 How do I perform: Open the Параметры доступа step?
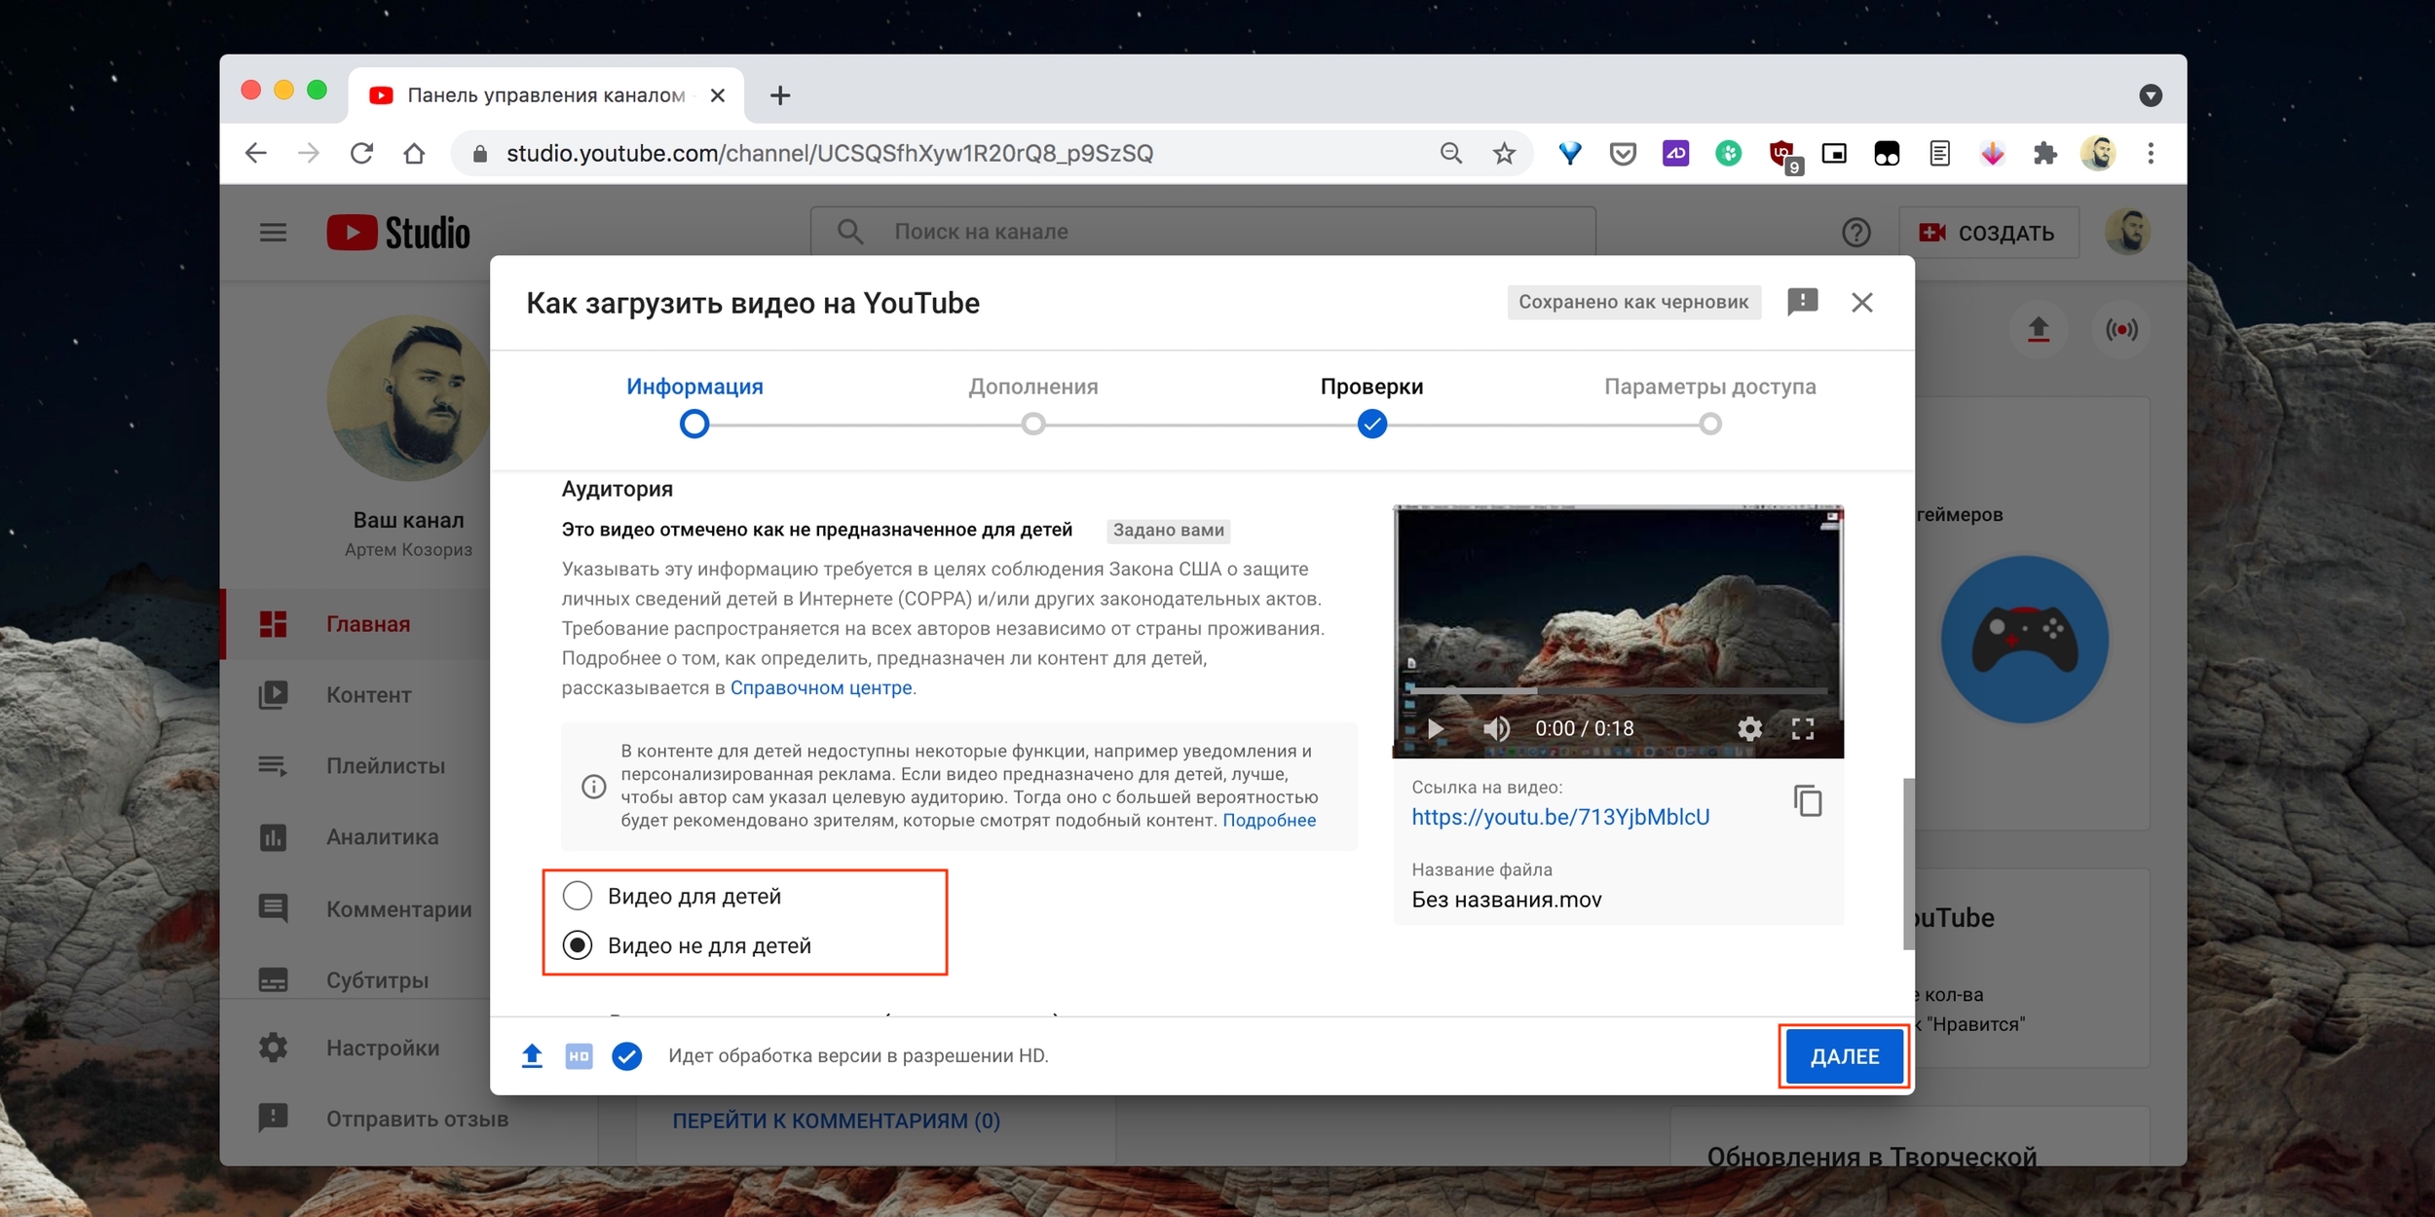click(x=1709, y=387)
